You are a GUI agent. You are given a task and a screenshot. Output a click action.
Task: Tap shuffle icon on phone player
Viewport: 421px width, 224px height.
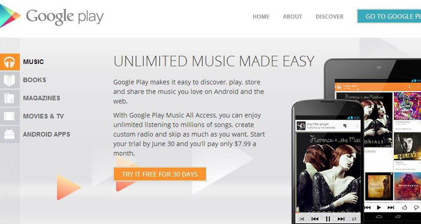(302, 219)
